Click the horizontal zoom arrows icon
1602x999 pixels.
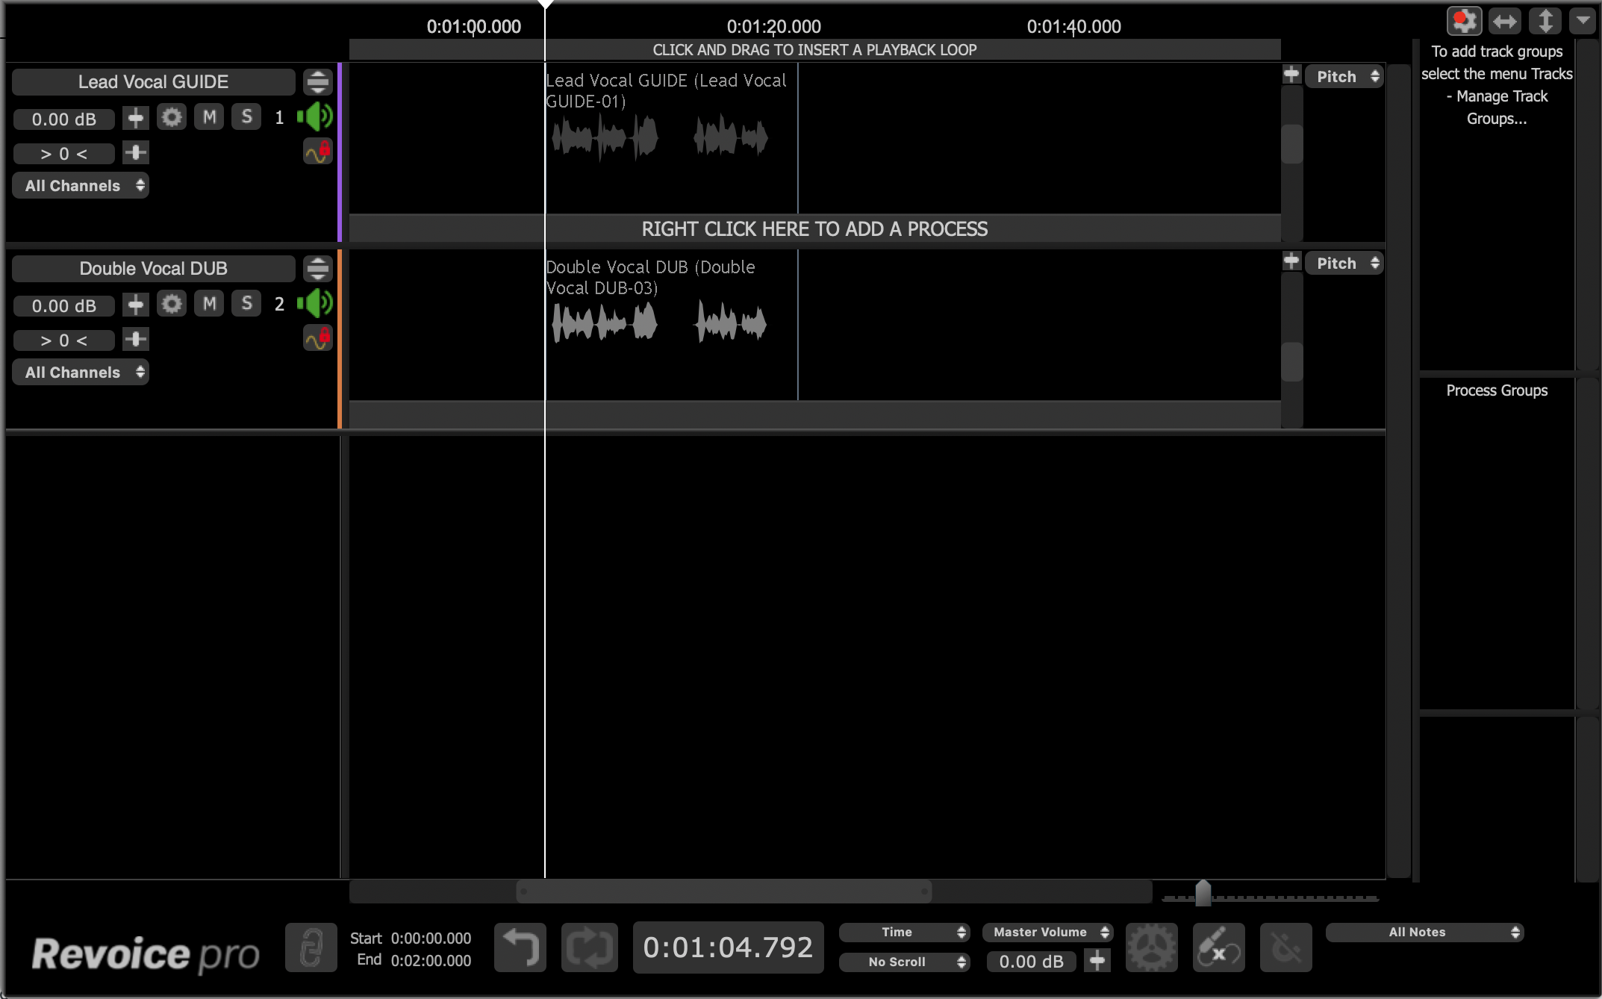point(1504,21)
